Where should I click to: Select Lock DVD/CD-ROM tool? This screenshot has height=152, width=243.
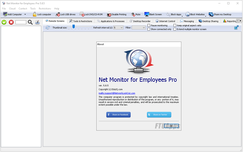coord(91,14)
